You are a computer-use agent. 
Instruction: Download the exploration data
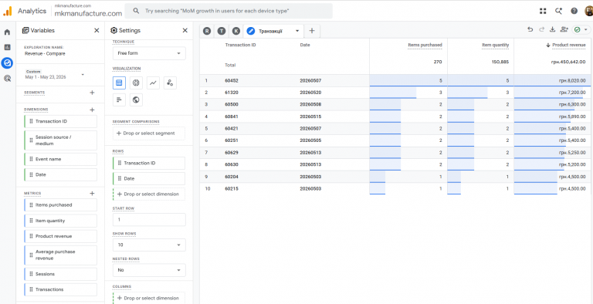tap(552, 29)
